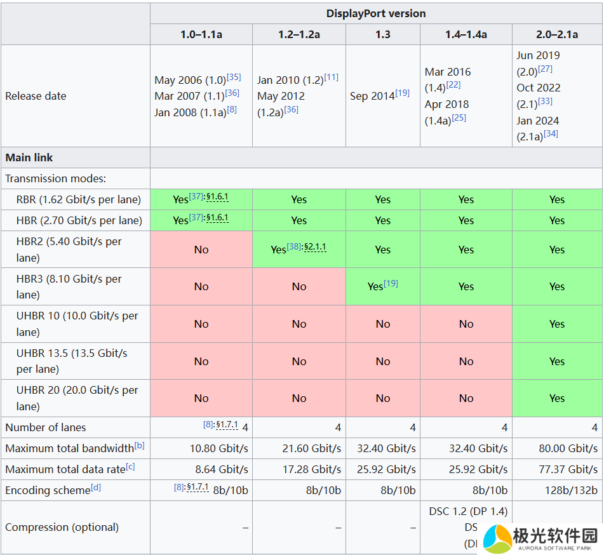Open reference [34] for Jan 2024 (2.1a)

(x=551, y=134)
